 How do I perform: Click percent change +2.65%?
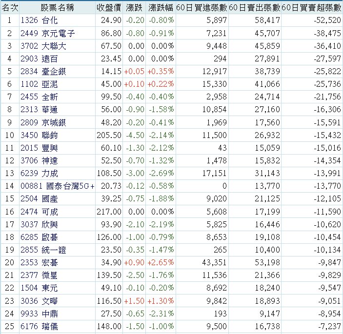point(161,262)
